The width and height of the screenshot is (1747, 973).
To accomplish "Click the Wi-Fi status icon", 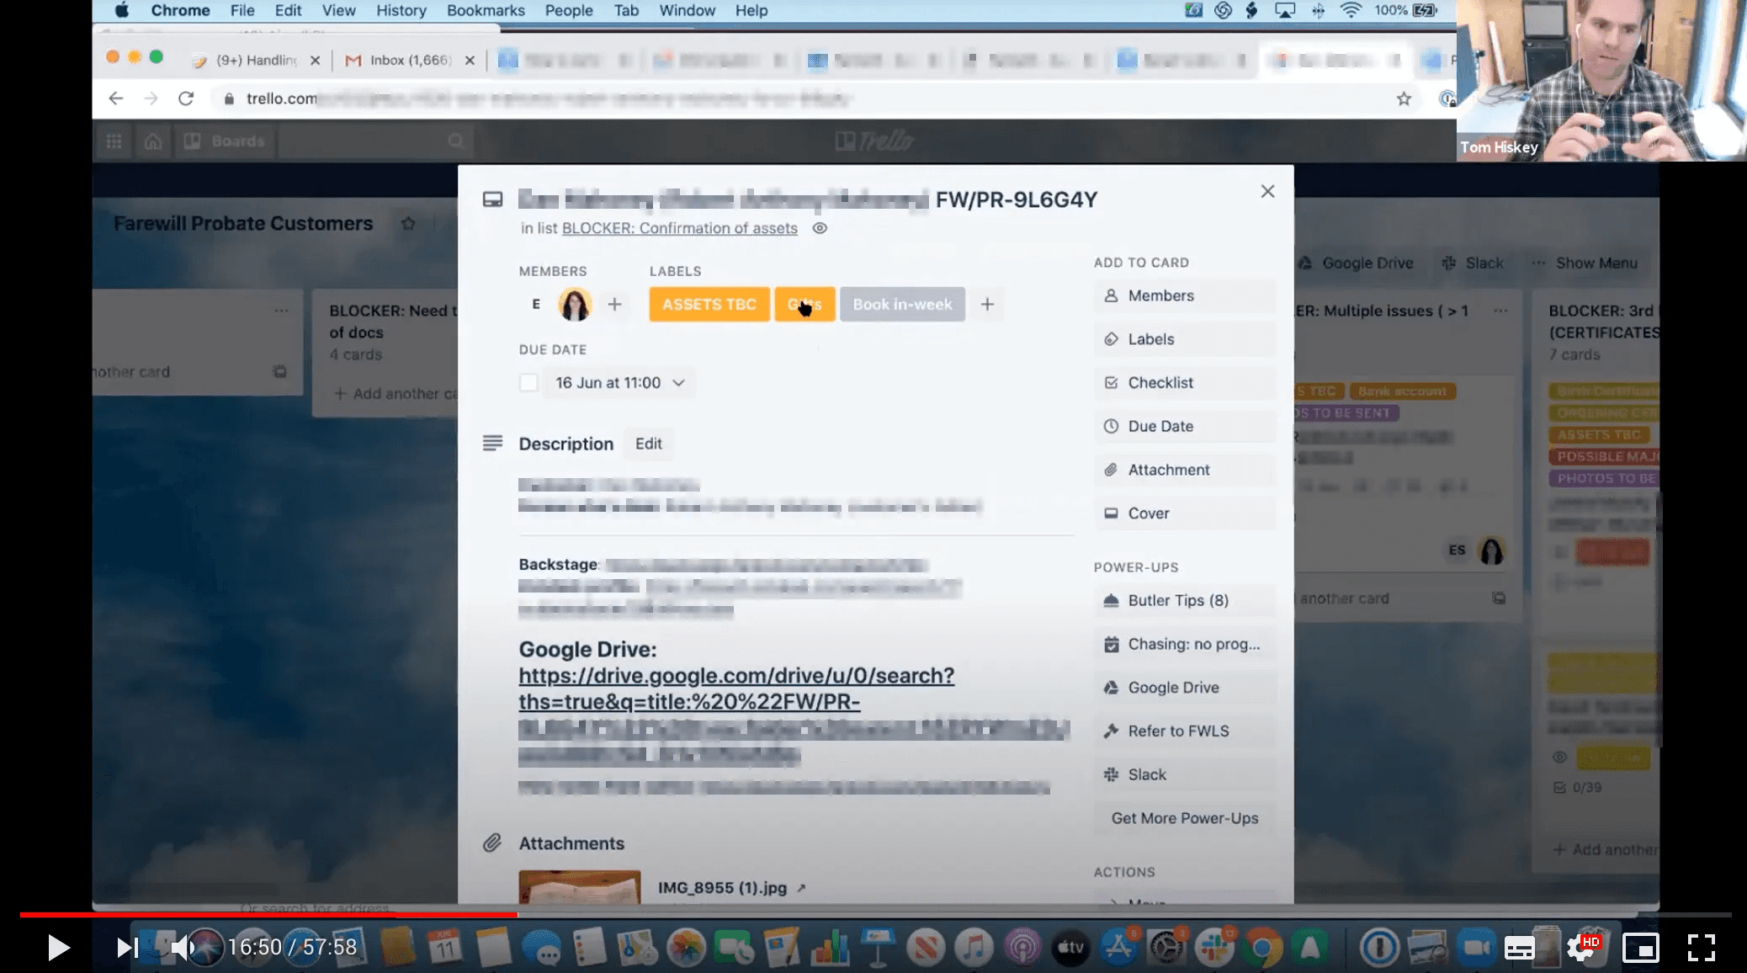I will (x=1351, y=11).
